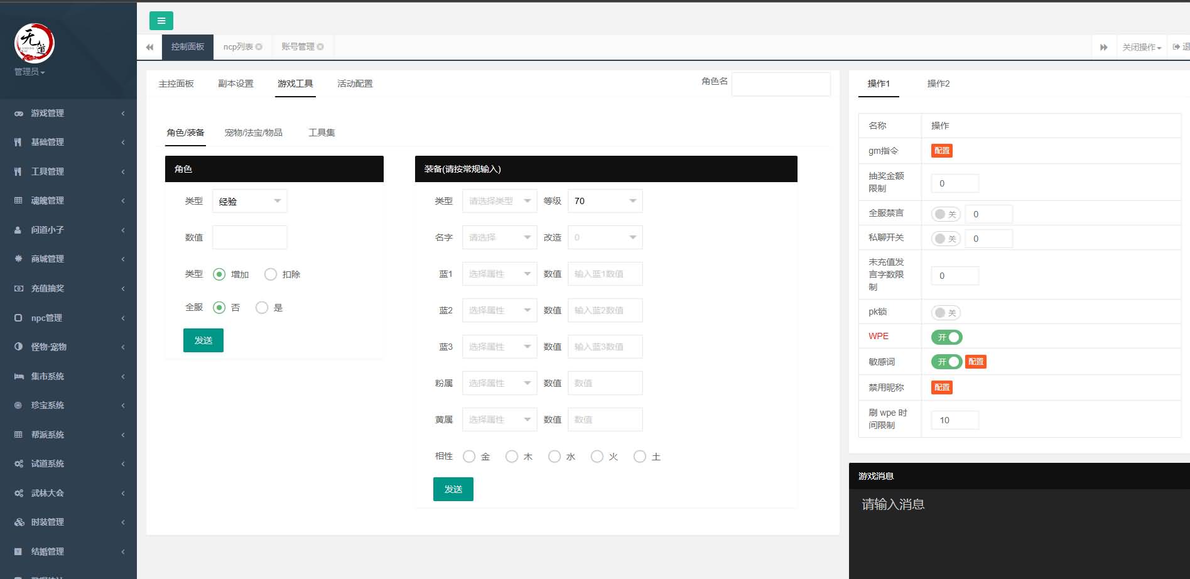Open the 经验 type dropdown under 角色
This screenshot has height=579, width=1190.
[249, 202]
